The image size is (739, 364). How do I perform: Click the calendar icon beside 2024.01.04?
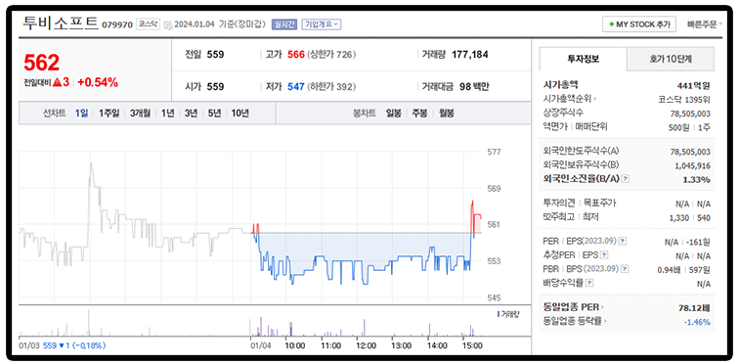[168, 25]
